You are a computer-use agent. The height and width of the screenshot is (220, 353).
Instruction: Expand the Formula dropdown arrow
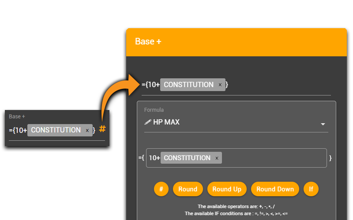tap(323, 125)
